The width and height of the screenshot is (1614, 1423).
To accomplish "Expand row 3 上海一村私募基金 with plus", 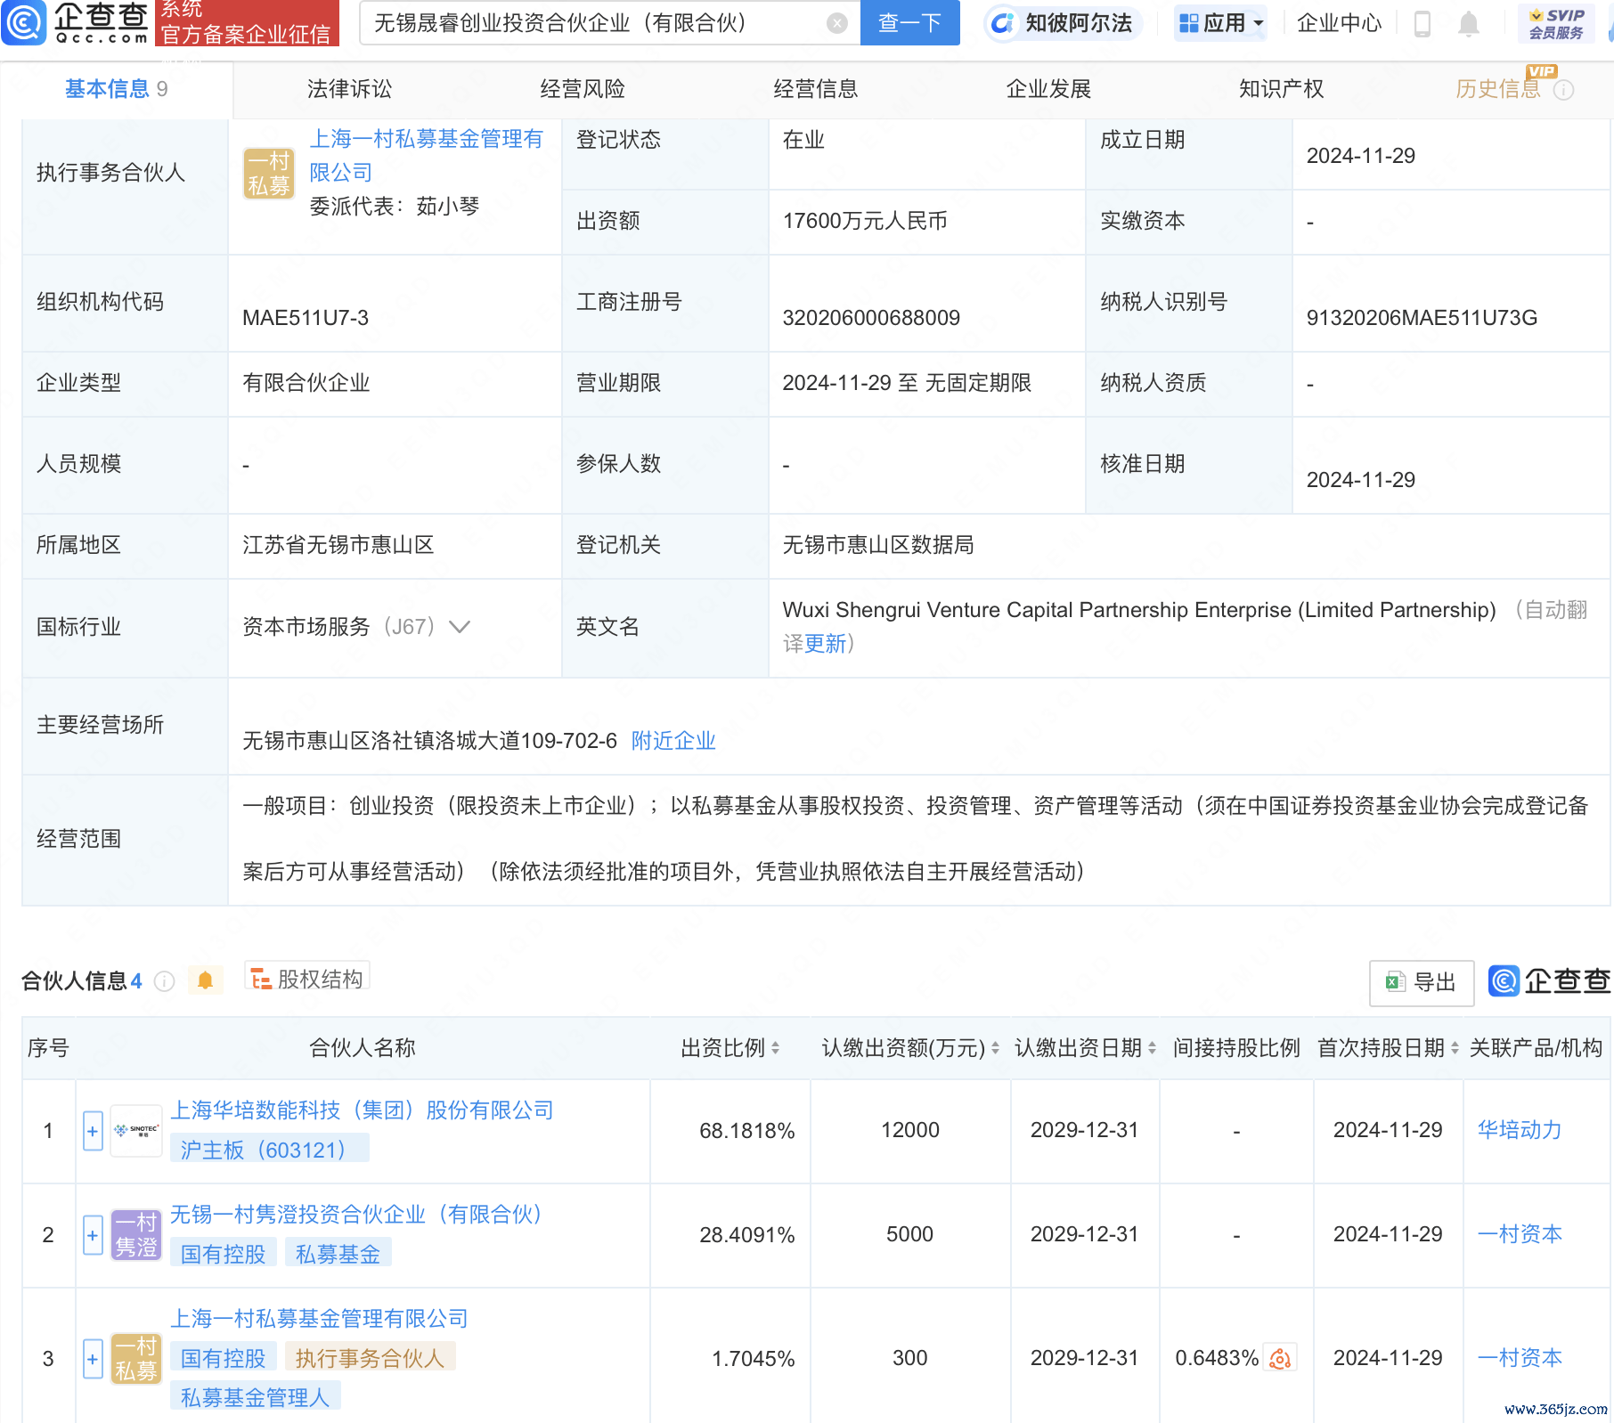I will [x=93, y=1359].
